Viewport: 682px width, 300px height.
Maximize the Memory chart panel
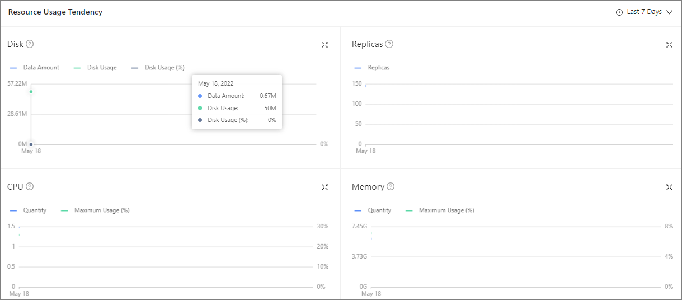pyautogui.click(x=669, y=187)
